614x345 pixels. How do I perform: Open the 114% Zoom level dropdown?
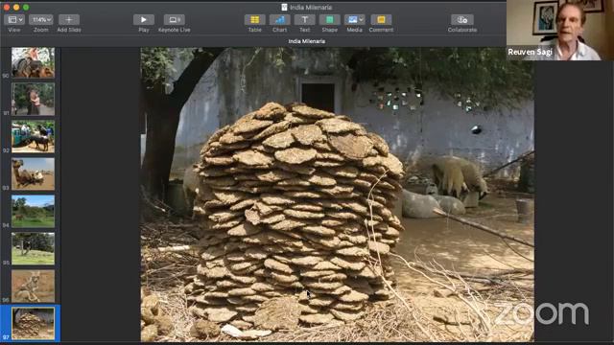40,19
